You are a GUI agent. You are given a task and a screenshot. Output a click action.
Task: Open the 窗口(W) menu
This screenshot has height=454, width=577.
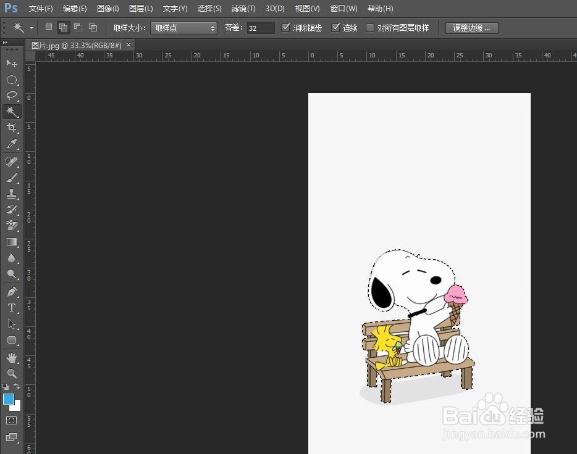[343, 9]
